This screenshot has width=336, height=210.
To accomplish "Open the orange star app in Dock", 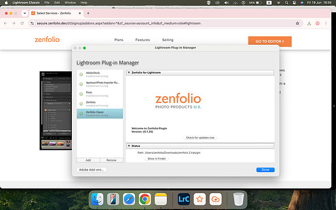I will pos(199,200).
